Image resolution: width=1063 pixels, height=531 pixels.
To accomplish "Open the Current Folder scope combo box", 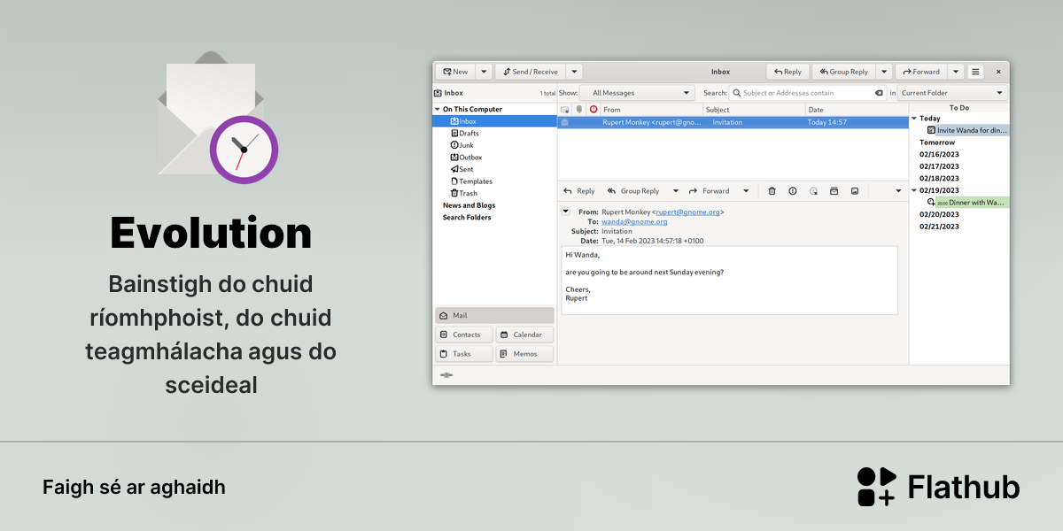I will tap(952, 93).
